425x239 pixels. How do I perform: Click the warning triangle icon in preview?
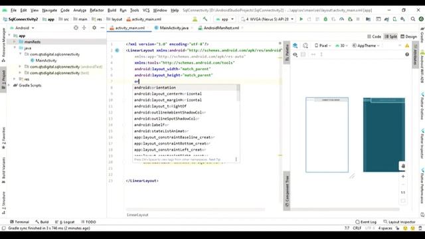click(407, 46)
